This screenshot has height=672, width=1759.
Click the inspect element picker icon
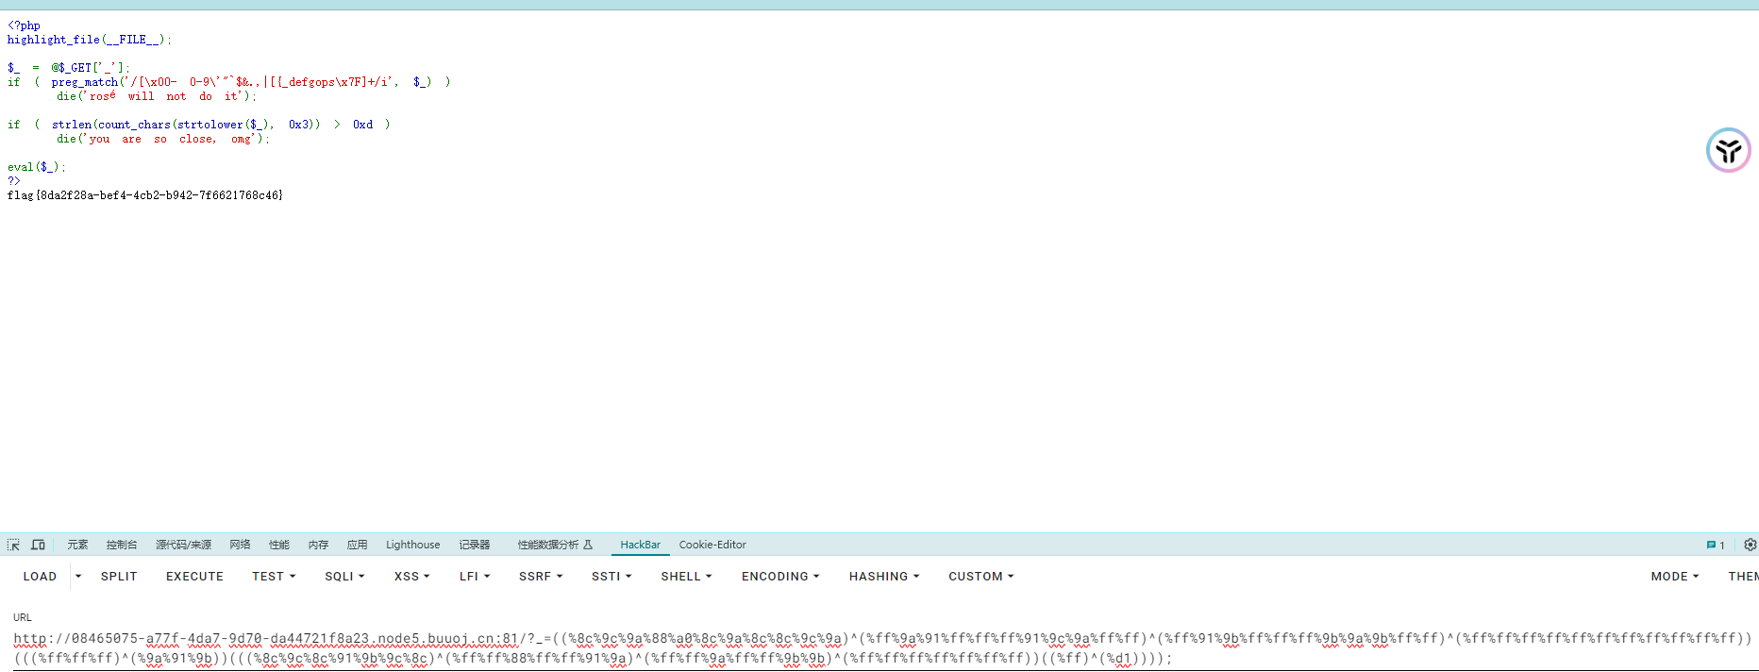pos(13,545)
